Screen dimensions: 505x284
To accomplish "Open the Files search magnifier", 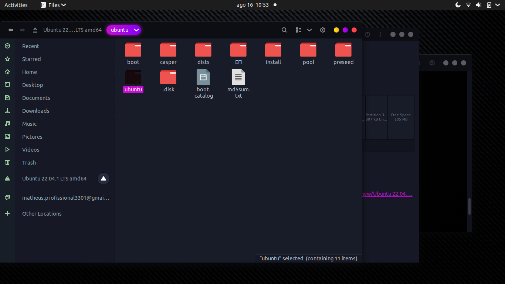I will coord(284,30).
